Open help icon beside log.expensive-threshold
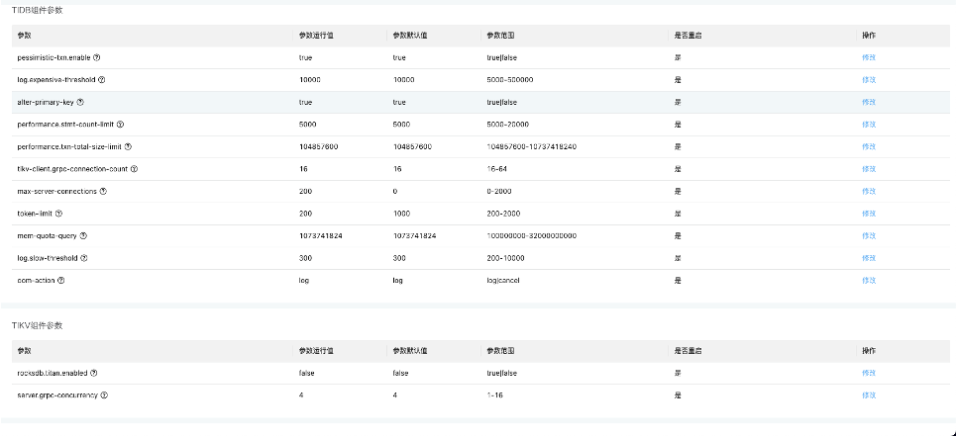 coord(101,80)
